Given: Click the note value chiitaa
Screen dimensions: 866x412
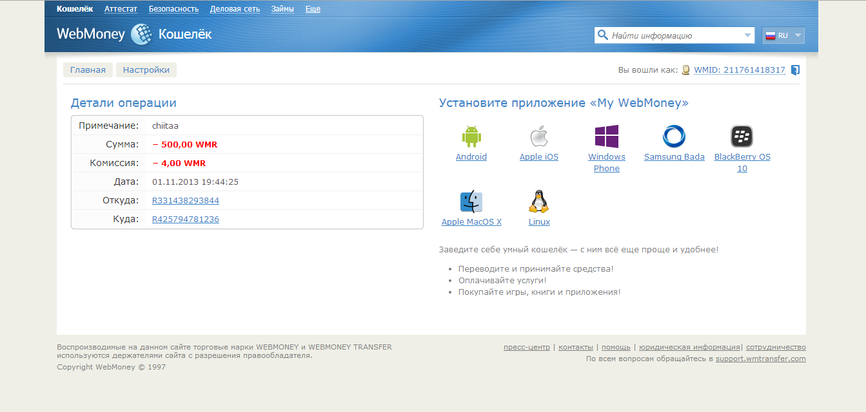Looking at the screenshot, I should (x=165, y=126).
